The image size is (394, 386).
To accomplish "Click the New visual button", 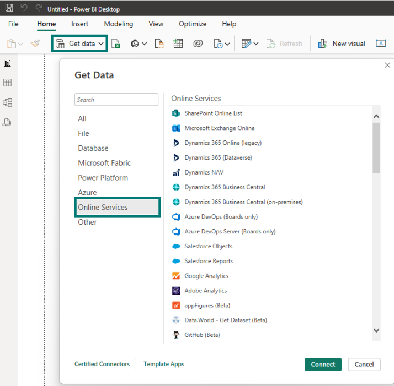I will tap(342, 44).
